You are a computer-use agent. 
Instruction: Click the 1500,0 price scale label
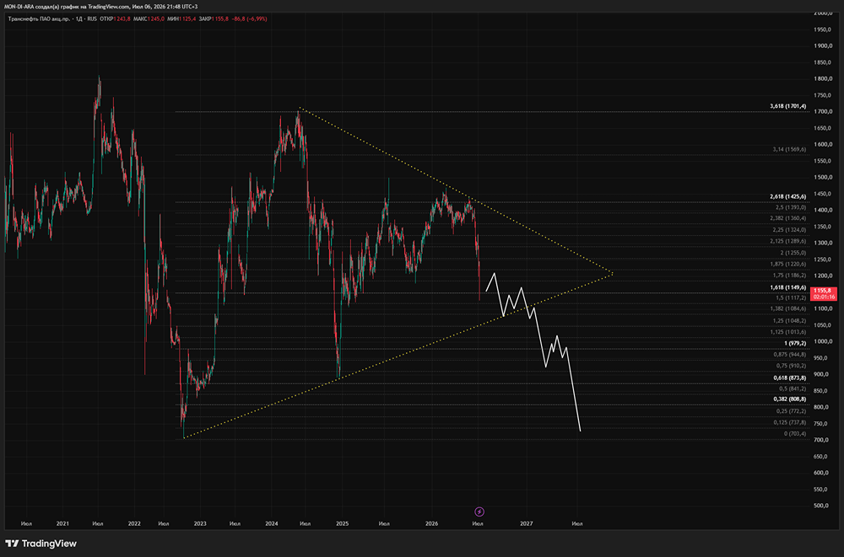pyautogui.click(x=822, y=177)
